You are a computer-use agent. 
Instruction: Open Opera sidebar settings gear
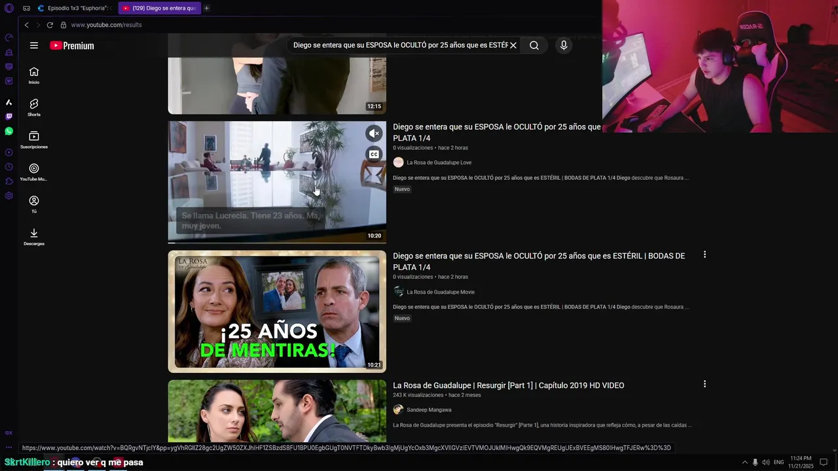click(x=9, y=196)
